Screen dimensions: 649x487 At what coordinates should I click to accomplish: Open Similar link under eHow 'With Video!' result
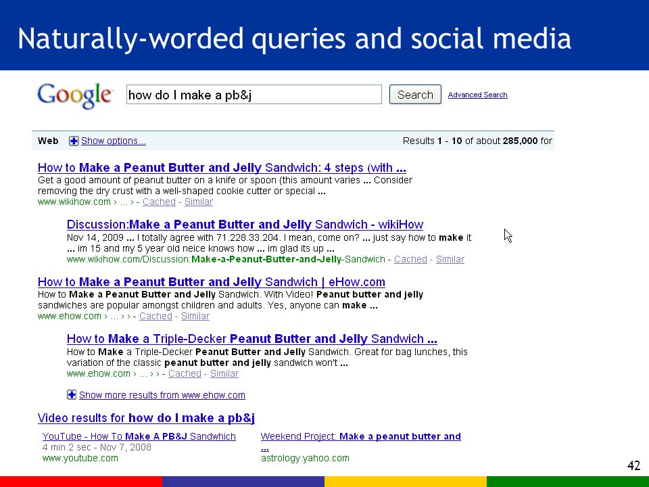pyautogui.click(x=195, y=316)
